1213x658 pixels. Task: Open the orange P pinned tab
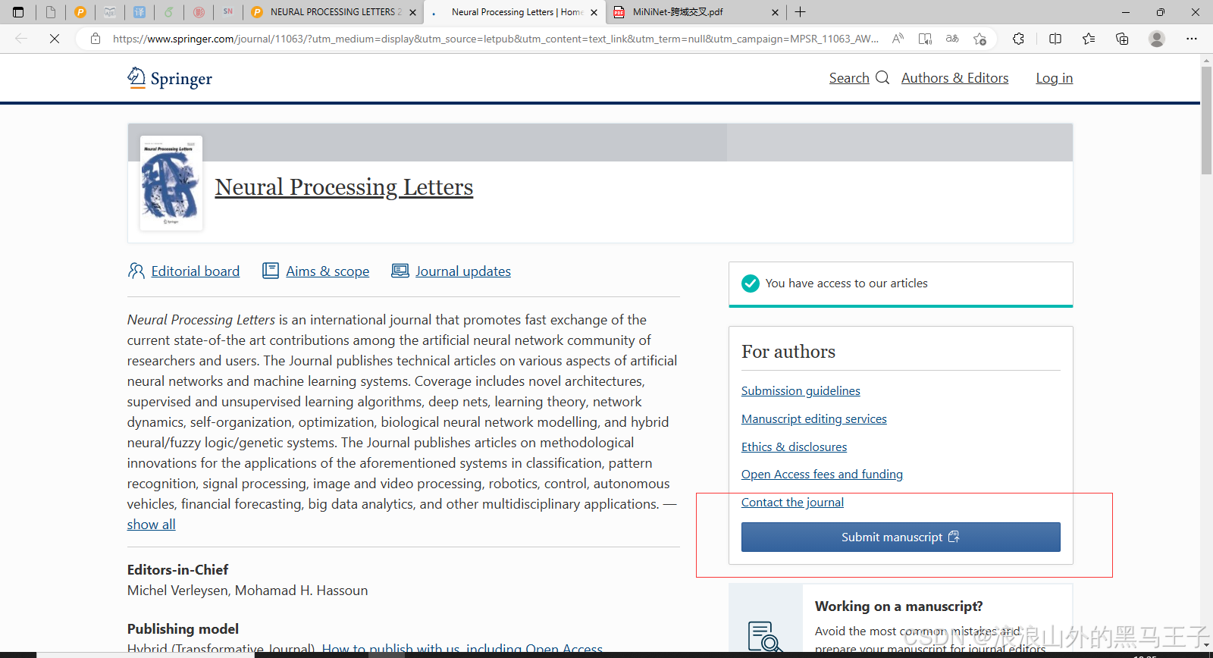[80, 12]
